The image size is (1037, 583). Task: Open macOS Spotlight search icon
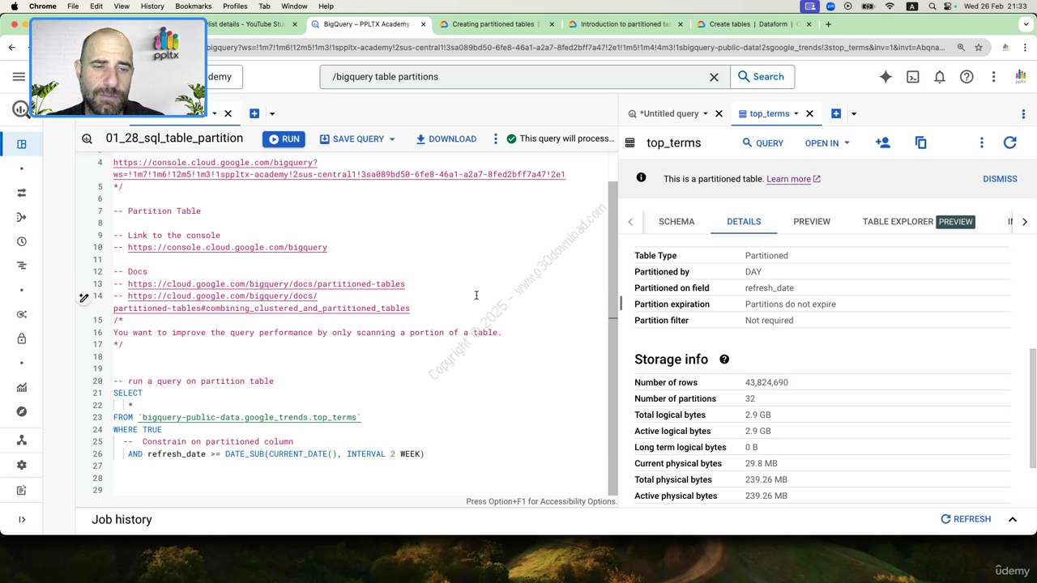click(932, 6)
